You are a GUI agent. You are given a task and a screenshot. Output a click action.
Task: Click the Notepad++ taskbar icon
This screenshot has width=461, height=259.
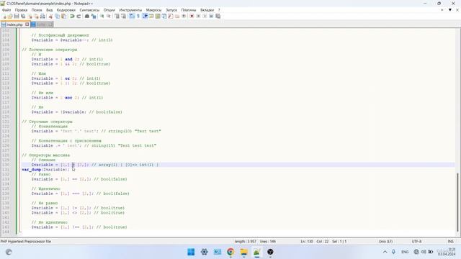point(257,252)
